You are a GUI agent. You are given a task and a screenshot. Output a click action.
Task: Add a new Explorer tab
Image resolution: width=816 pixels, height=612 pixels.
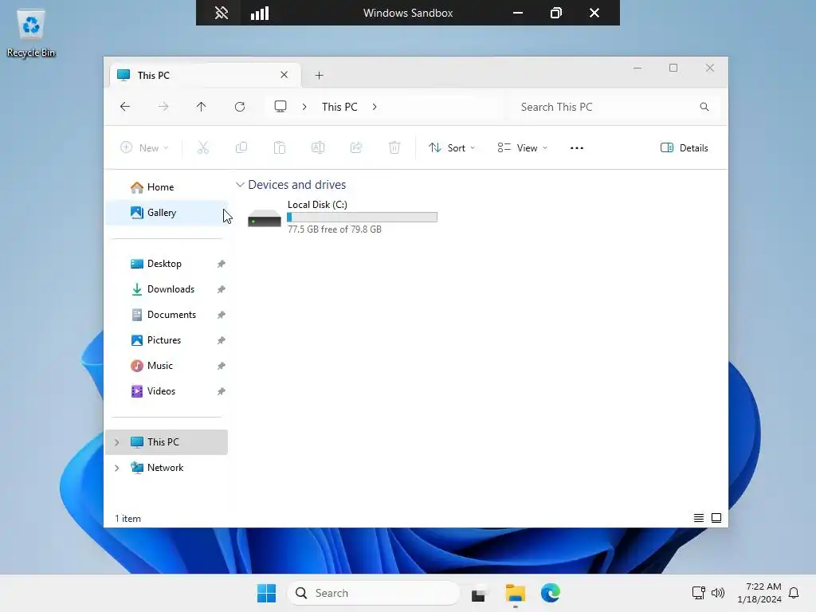pyautogui.click(x=319, y=76)
